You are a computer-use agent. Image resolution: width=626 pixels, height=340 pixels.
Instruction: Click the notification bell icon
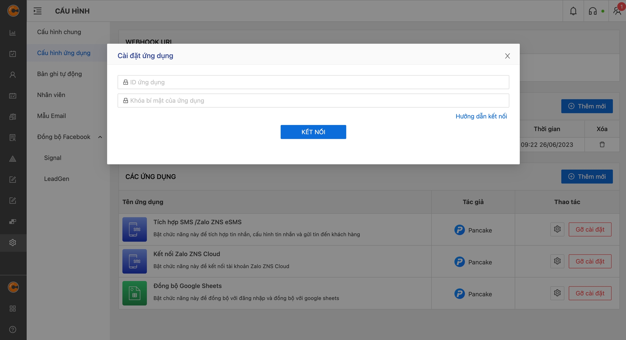click(573, 11)
